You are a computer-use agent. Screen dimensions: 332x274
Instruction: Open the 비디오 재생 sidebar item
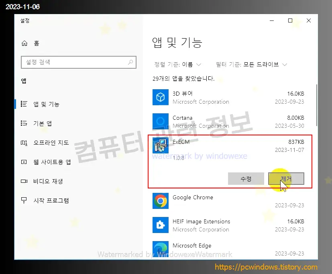[x=78, y=181]
